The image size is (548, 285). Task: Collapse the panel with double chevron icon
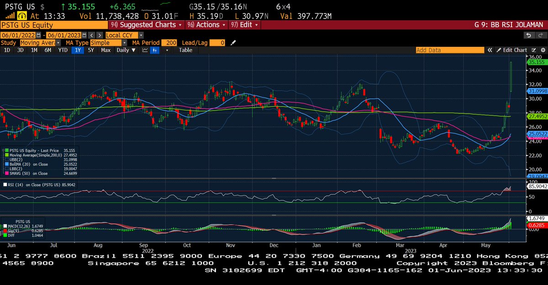click(x=490, y=50)
